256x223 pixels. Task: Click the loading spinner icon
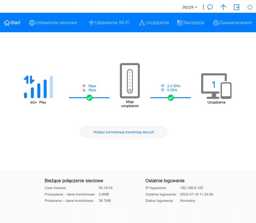pos(250,7)
